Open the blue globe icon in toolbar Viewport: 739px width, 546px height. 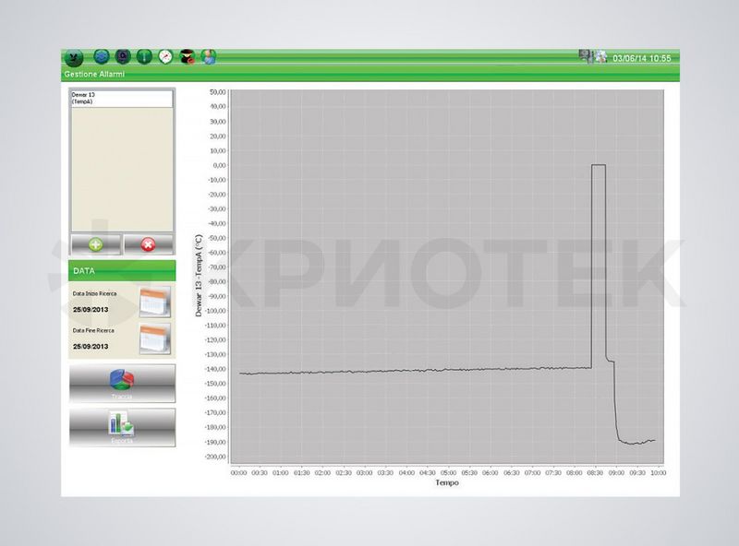click(102, 57)
